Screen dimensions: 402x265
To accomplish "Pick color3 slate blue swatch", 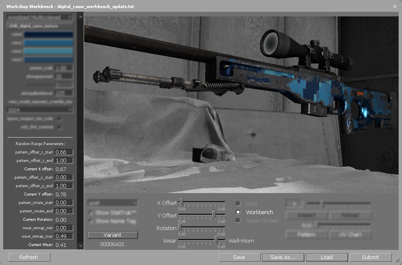I will click(48, 59).
